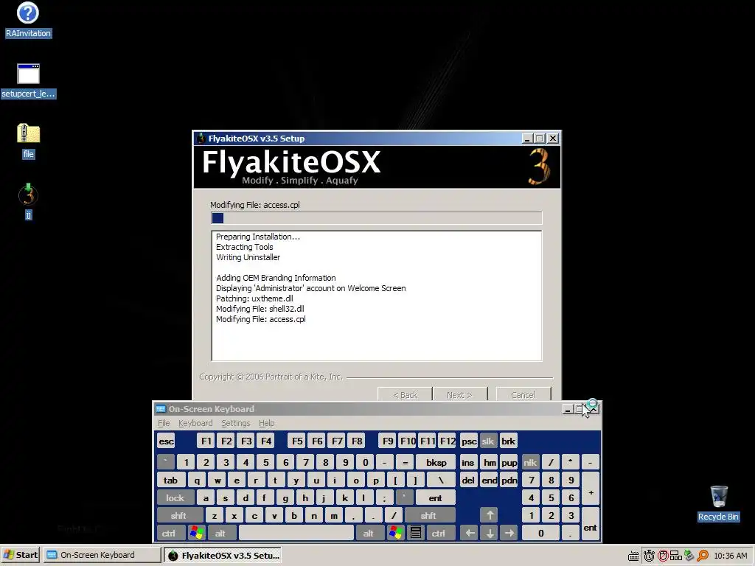Open the RAInvitation desktop icon

pos(28,19)
